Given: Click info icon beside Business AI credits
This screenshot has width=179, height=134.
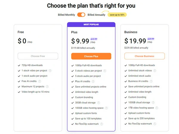Looking at the screenshot, I should [151, 81].
